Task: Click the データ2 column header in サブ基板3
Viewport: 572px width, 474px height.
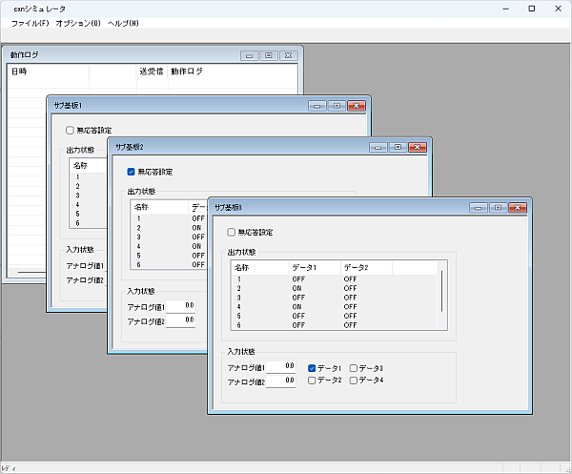Action: click(x=365, y=267)
